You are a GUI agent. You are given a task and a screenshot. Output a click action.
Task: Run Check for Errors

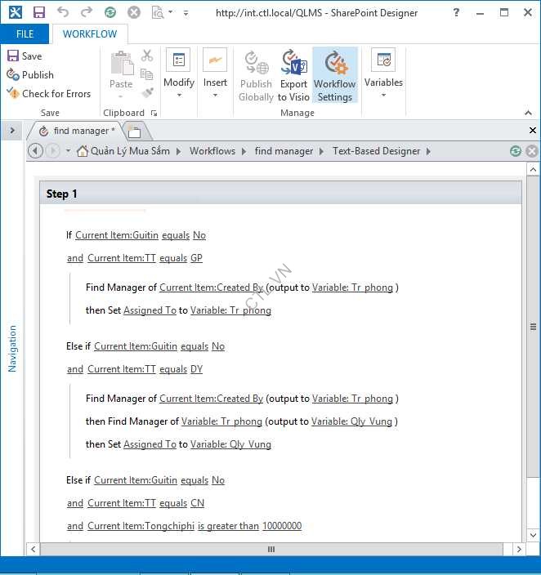pyautogui.click(x=48, y=93)
